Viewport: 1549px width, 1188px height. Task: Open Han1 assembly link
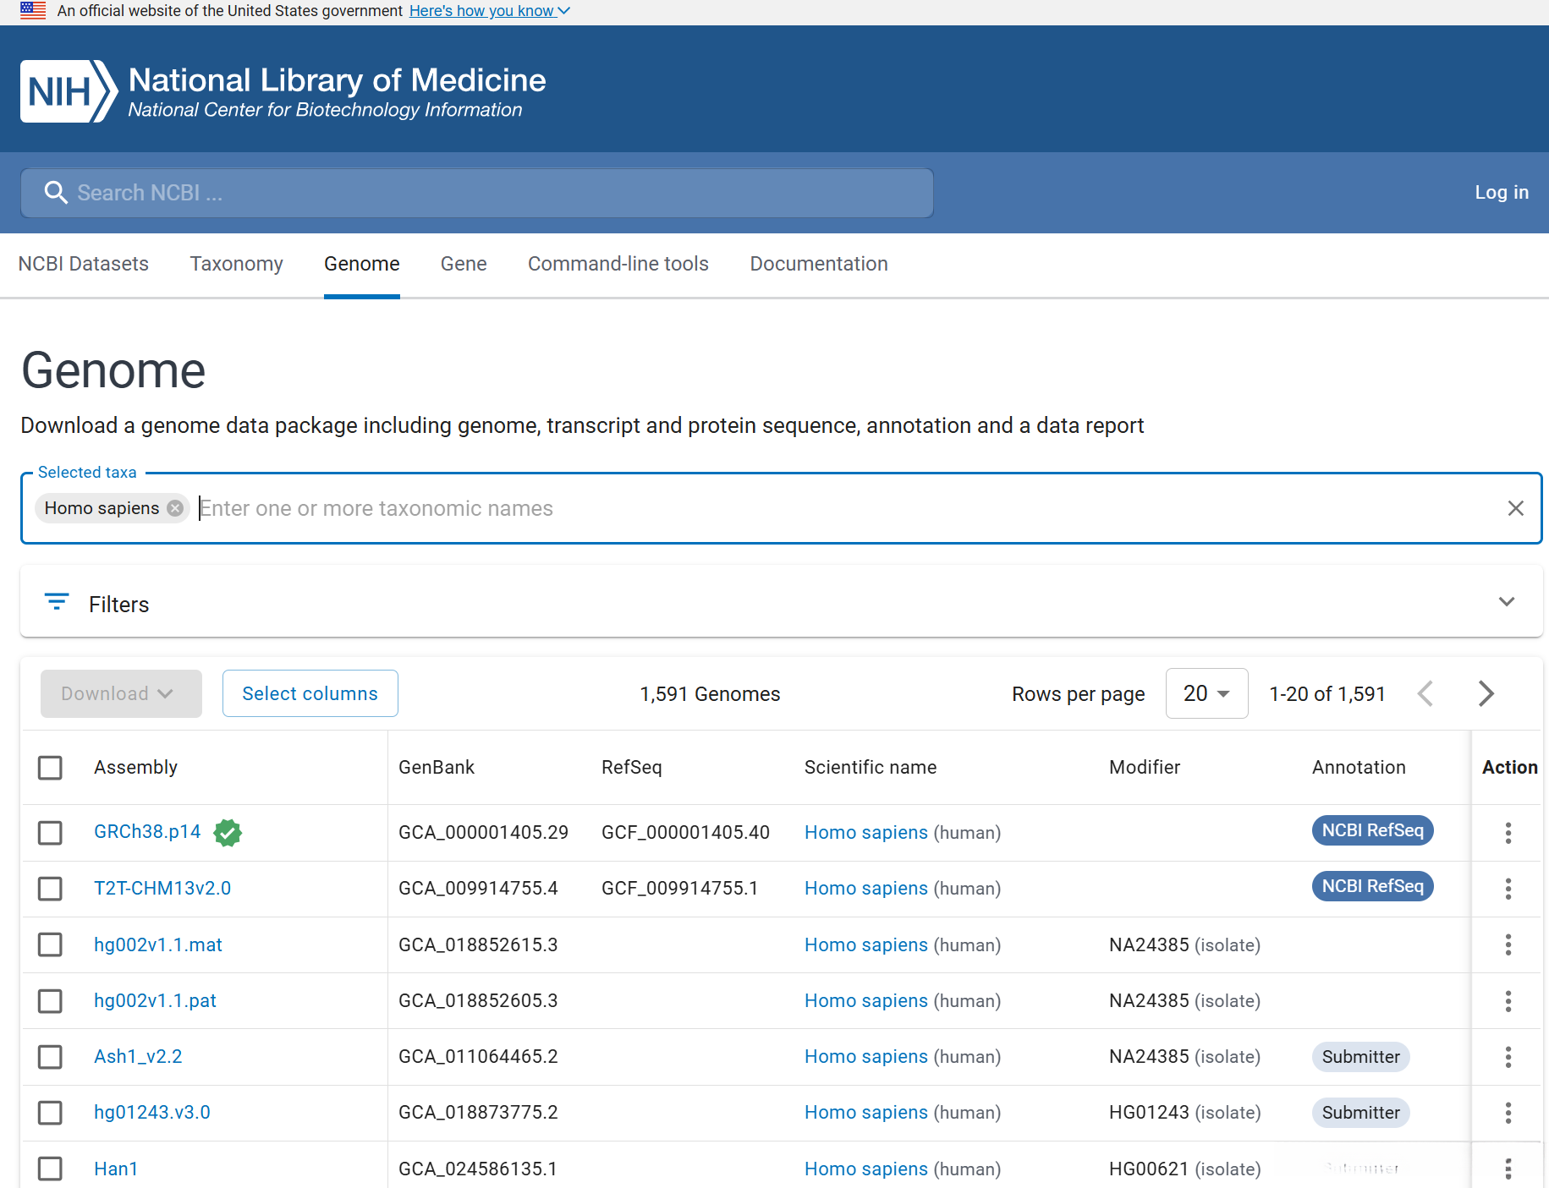click(x=116, y=1169)
